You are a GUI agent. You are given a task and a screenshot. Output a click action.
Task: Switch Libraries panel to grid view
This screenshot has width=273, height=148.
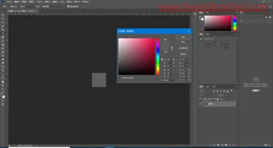click(x=266, y=17)
